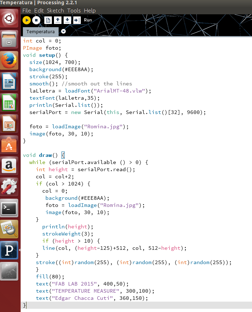Open the Edit menu

(39, 11)
